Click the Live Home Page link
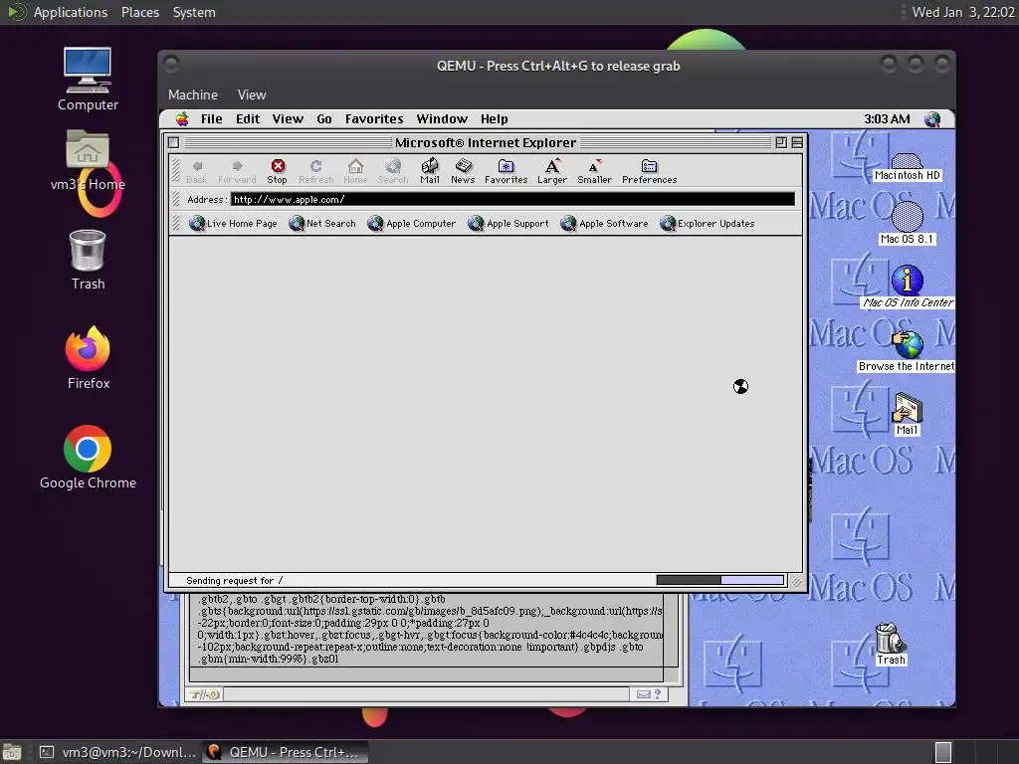 pyautogui.click(x=233, y=224)
